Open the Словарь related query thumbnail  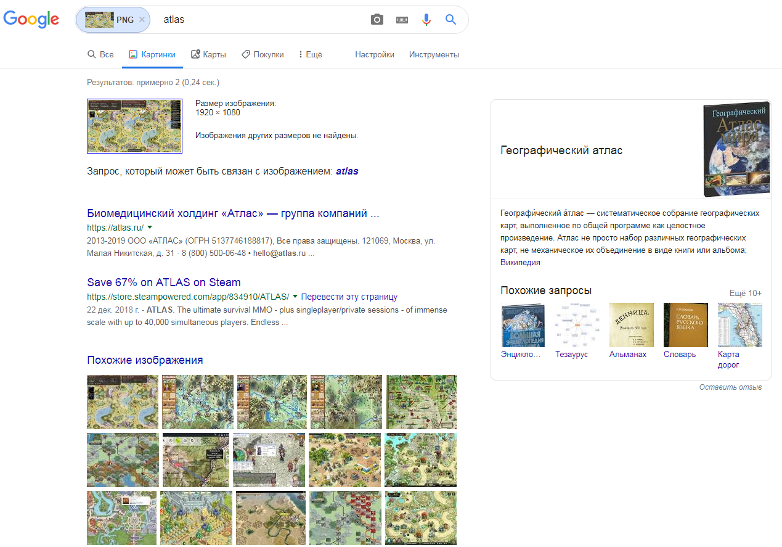686,325
